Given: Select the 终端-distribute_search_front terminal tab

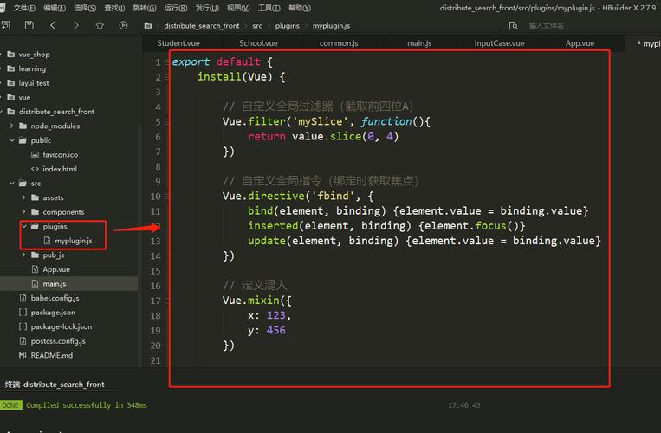Looking at the screenshot, I should (x=55, y=385).
